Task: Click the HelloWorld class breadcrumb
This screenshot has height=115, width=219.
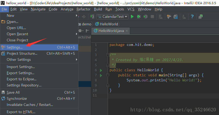Action: click(107, 24)
